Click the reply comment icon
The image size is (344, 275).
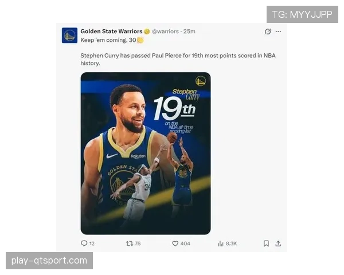84,243
